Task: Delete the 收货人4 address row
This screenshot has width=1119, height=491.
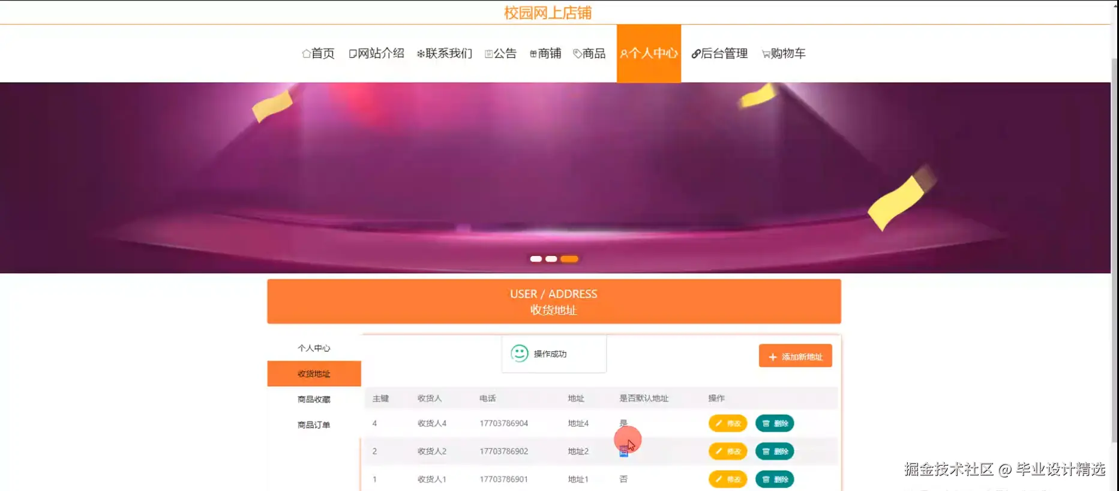Action: click(x=775, y=423)
